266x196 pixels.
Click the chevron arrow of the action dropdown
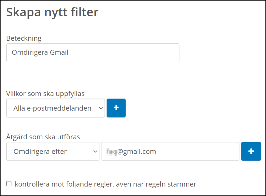(x=95, y=151)
